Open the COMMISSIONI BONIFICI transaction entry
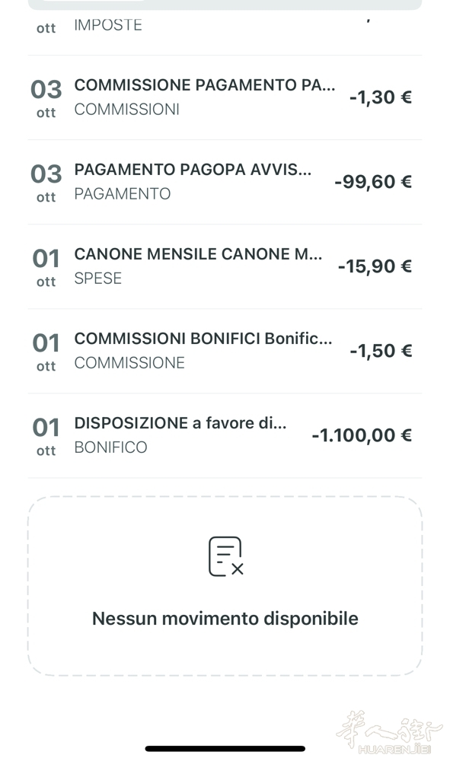 [x=225, y=351]
